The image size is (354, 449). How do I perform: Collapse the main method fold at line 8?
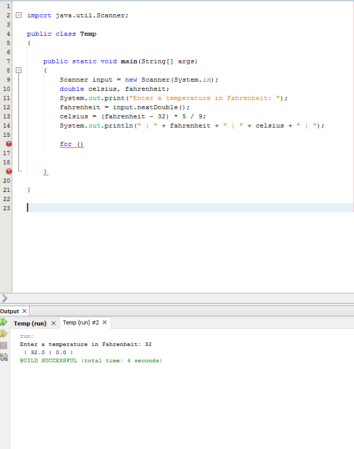click(18, 70)
